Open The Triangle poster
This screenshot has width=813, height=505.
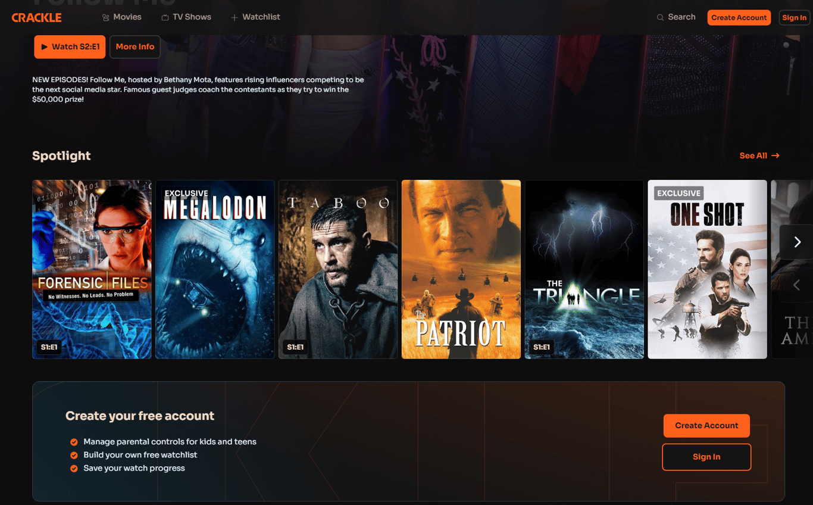pos(584,269)
